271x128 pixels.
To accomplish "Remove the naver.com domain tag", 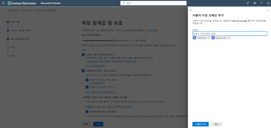I will (x=209, y=38).
